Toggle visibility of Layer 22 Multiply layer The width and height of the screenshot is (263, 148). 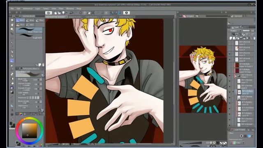(x=230, y=103)
